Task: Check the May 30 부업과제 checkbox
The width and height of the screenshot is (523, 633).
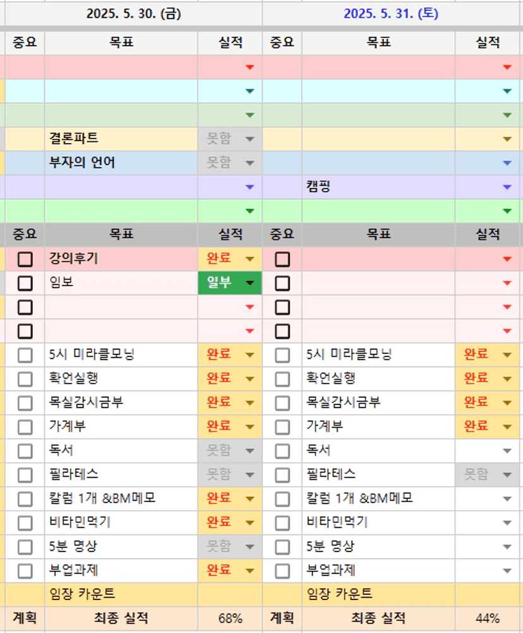Action: coord(25,571)
